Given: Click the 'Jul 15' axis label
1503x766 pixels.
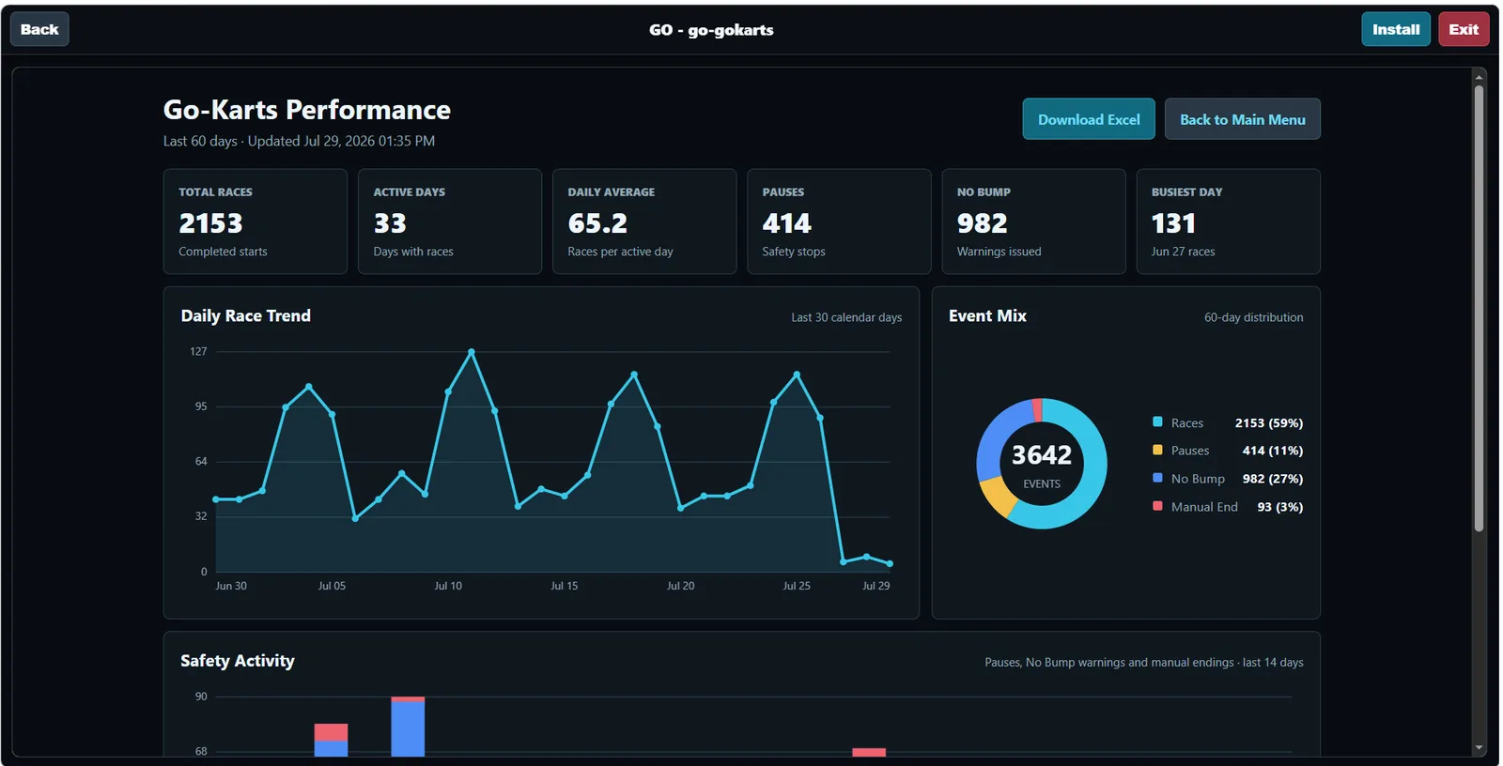Looking at the screenshot, I should point(565,586).
